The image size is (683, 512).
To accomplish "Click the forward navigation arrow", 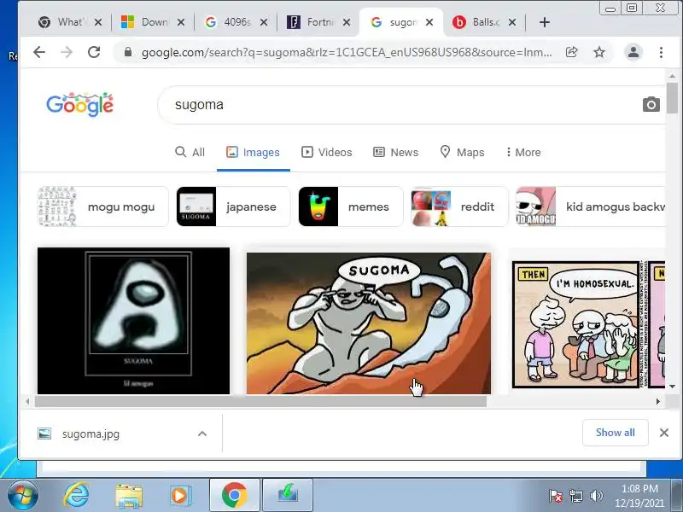I will coord(67,52).
